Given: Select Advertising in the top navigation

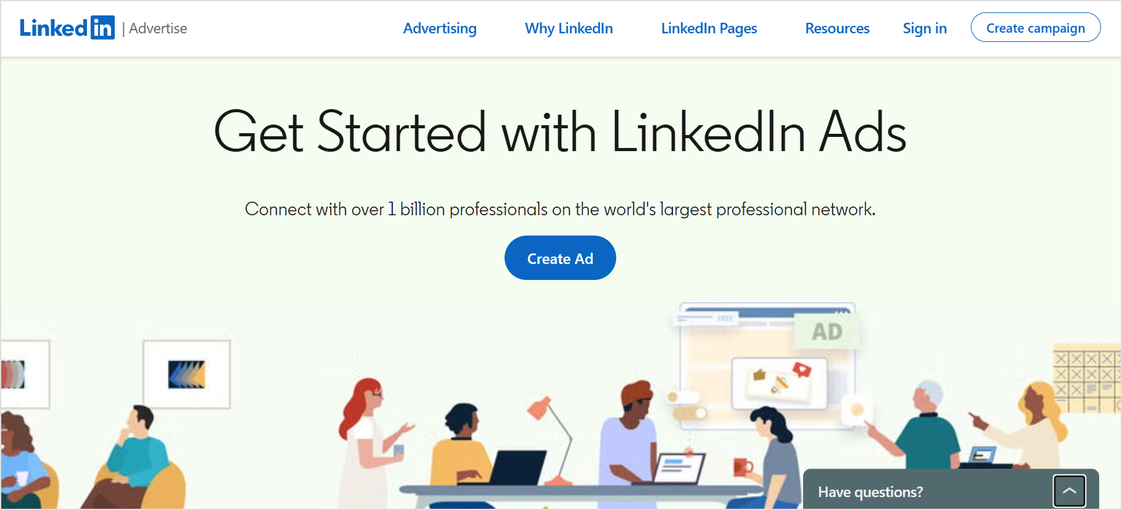Looking at the screenshot, I should pos(439,28).
